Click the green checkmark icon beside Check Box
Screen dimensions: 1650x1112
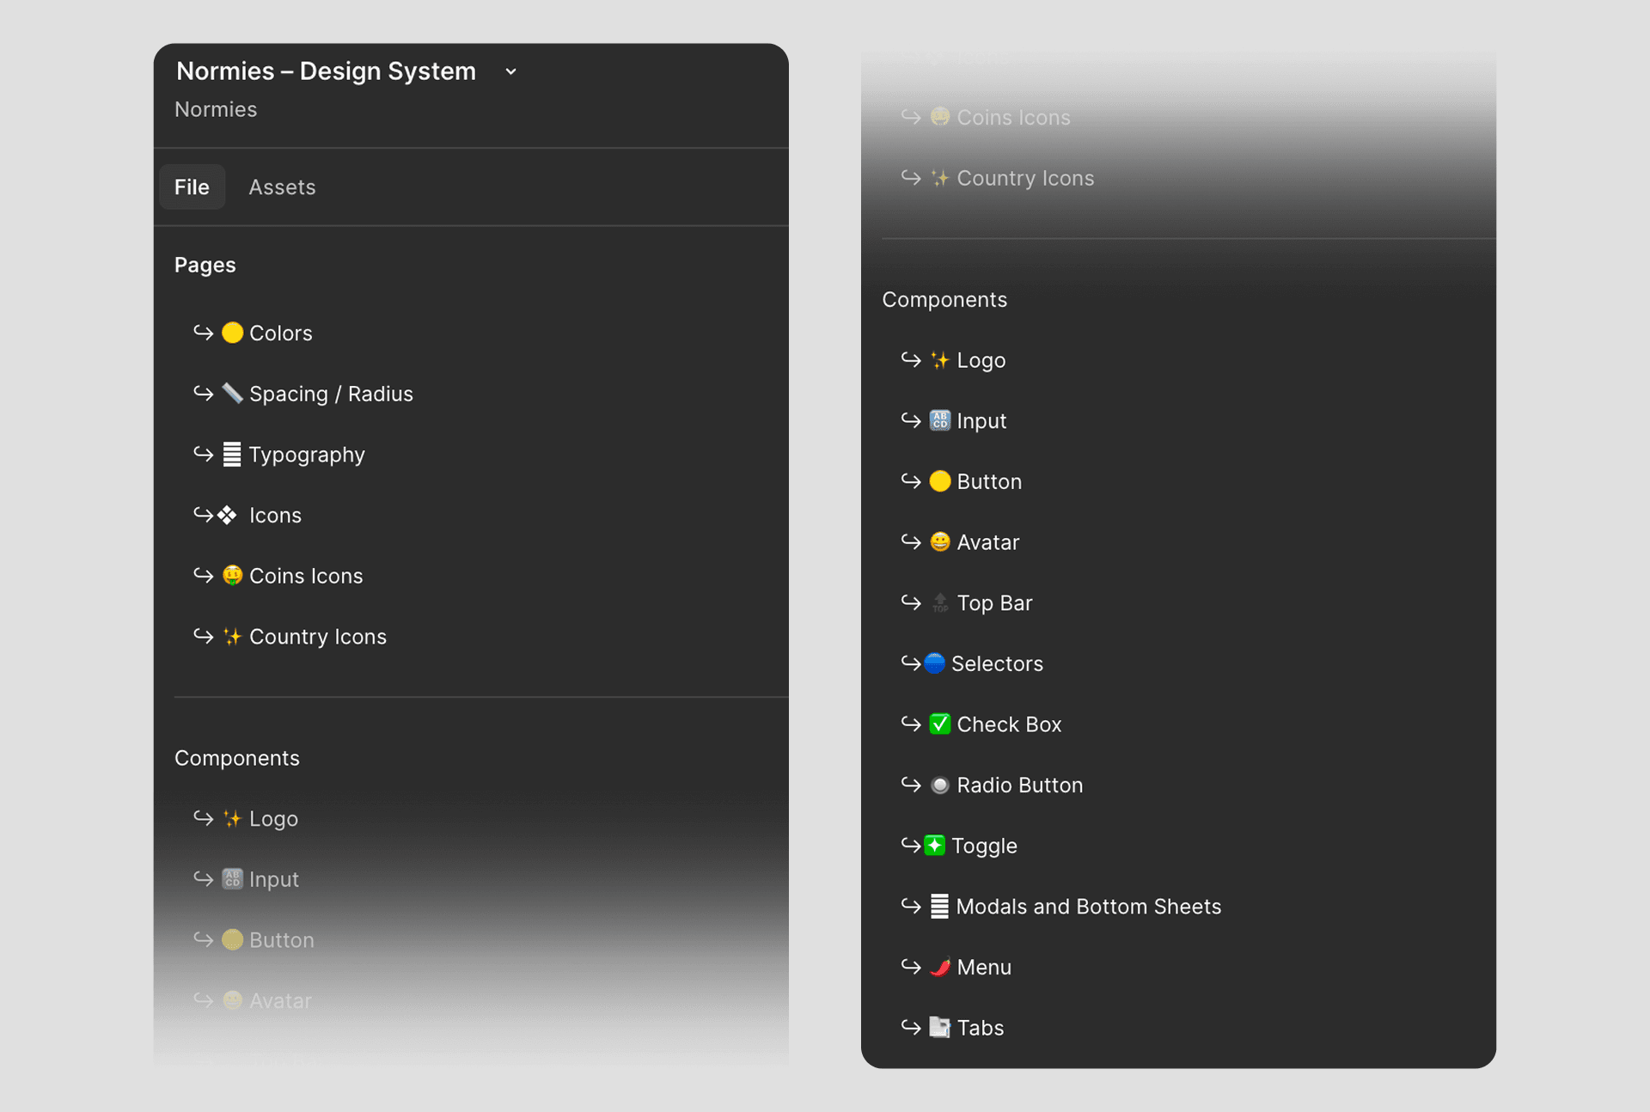[x=940, y=724]
